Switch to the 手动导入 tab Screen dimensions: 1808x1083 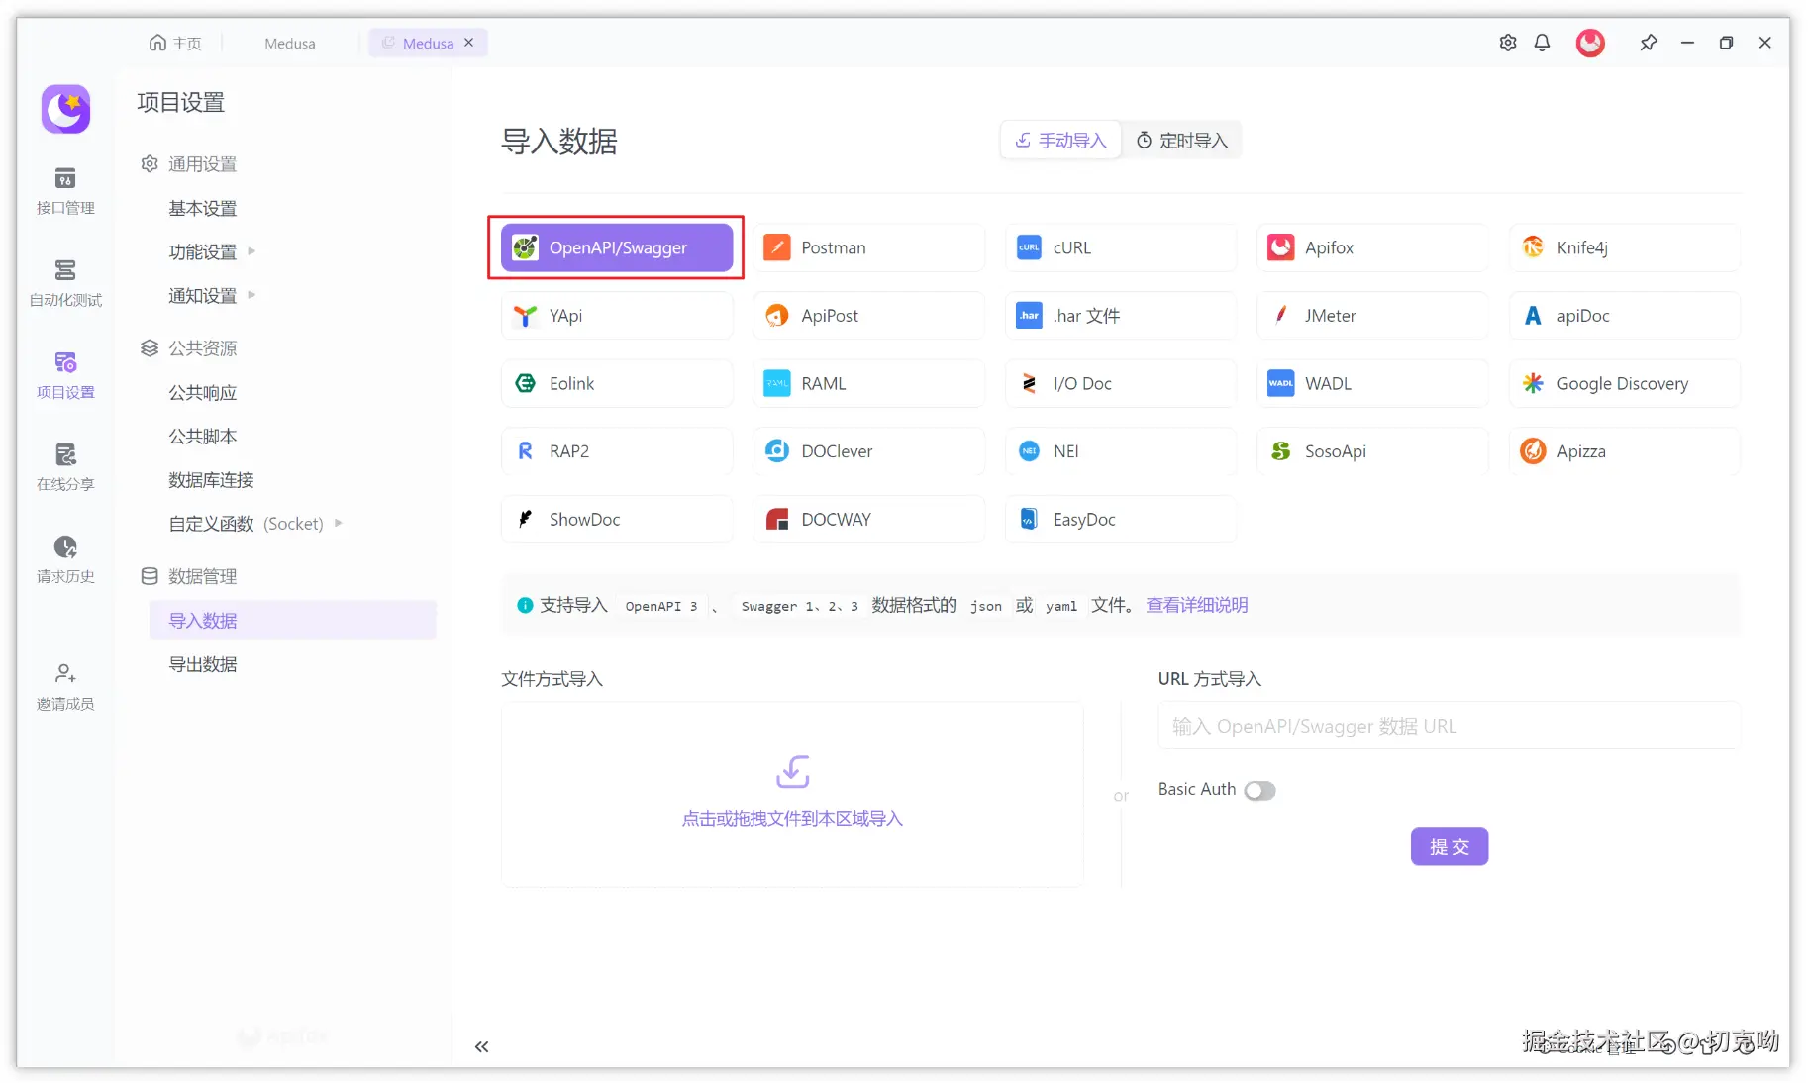click(x=1060, y=141)
